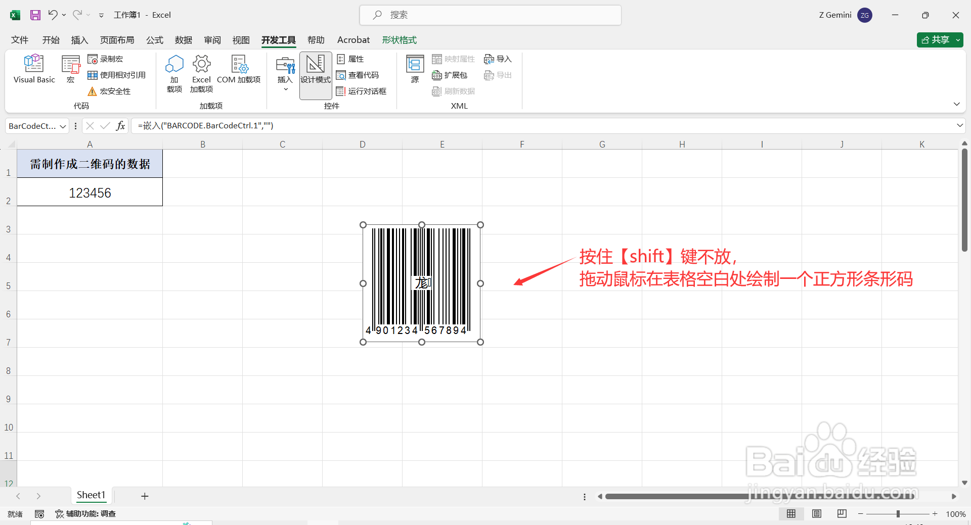
Task: Add a new worksheet with the plus button
Action: (x=145, y=496)
